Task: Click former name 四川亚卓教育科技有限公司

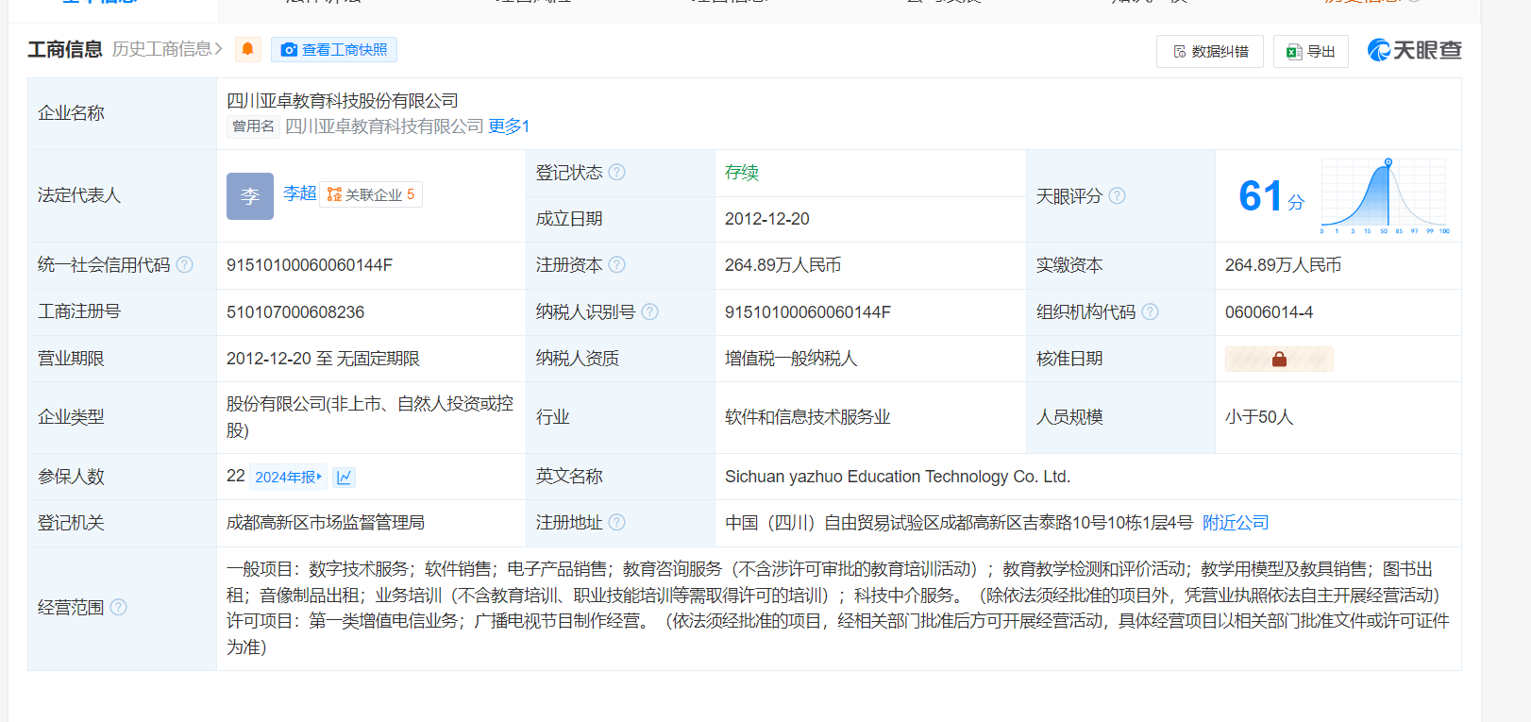Action: [384, 126]
